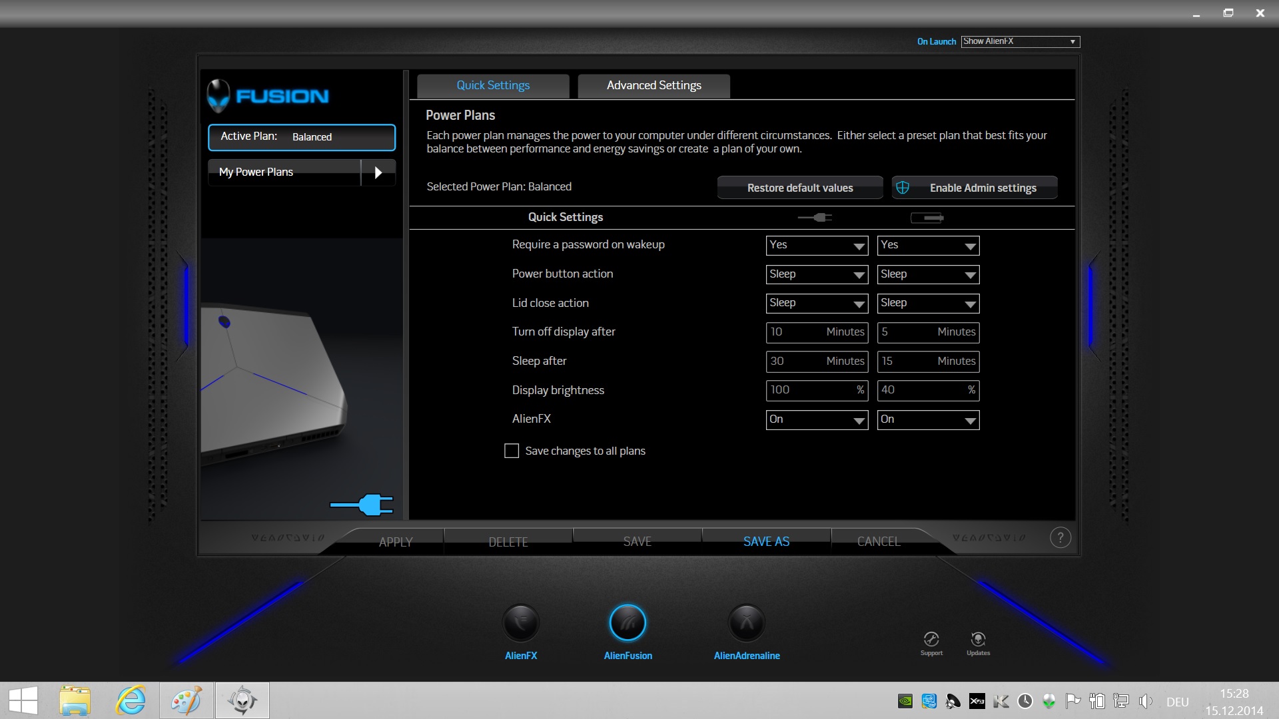
Task: Launch Internet Explorer from taskbar
Action: 131,701
